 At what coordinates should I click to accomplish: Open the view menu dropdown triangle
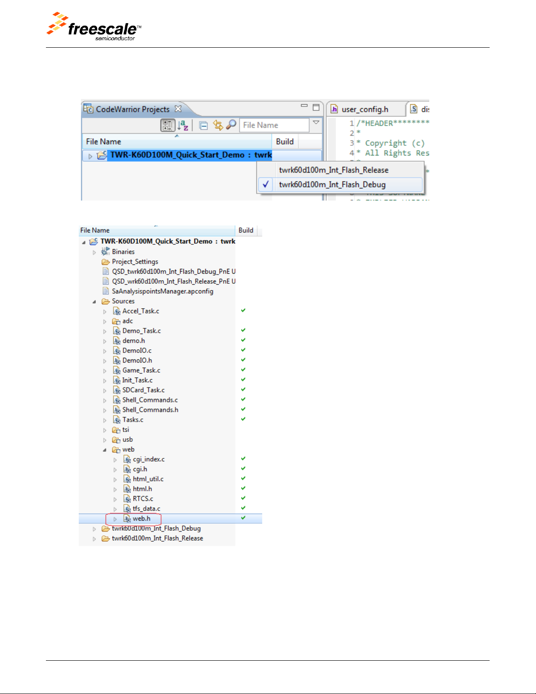316,123
